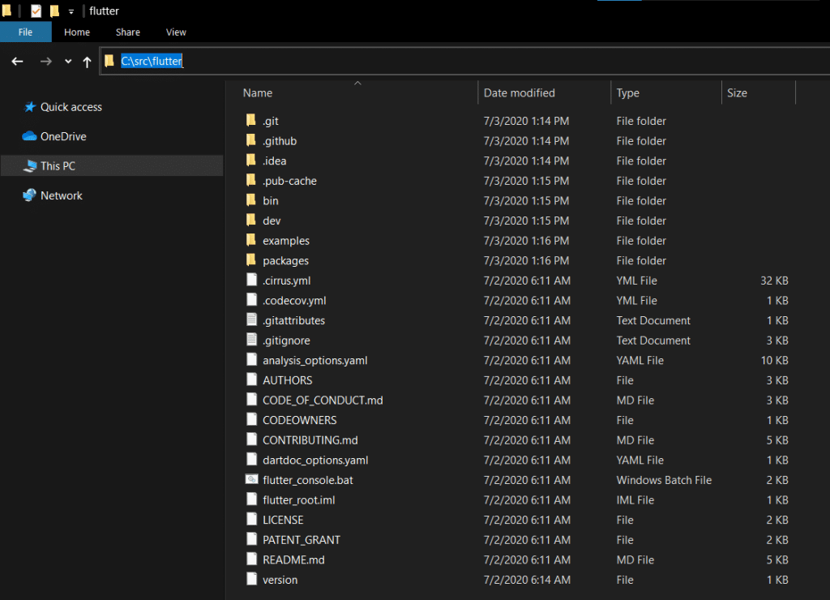The height and width of the screenshot is (600, 830).
Task: Click the .cirrus.yml file icon
Action: (x=251, y=281)
